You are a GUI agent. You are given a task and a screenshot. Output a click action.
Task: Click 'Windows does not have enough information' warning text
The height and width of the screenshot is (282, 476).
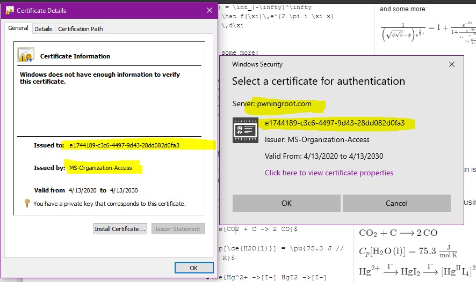tap(100, 78)
